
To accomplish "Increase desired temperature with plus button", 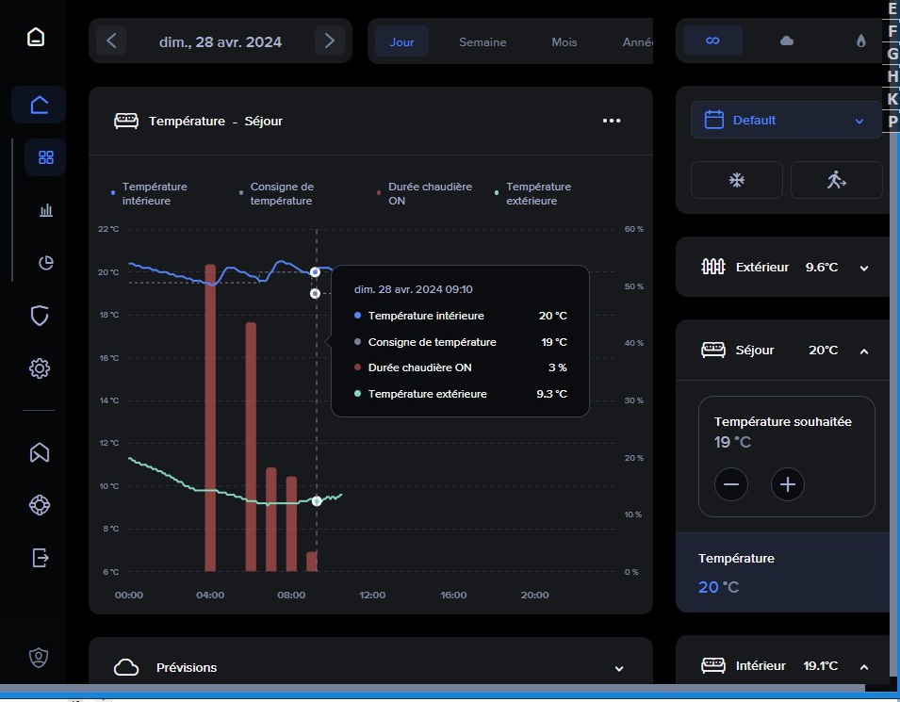I will coord(788,485).
